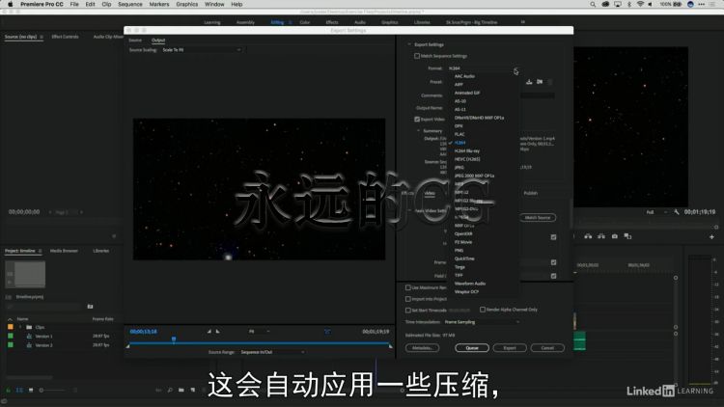The height and width of the screenshot is (407, 724).
Task: Collapse the Summary section
Action: tap(419, 130)
